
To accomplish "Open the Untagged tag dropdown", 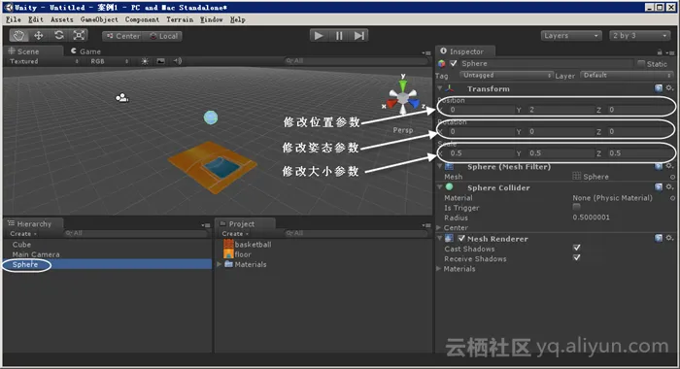I will [x=506, y=75].
